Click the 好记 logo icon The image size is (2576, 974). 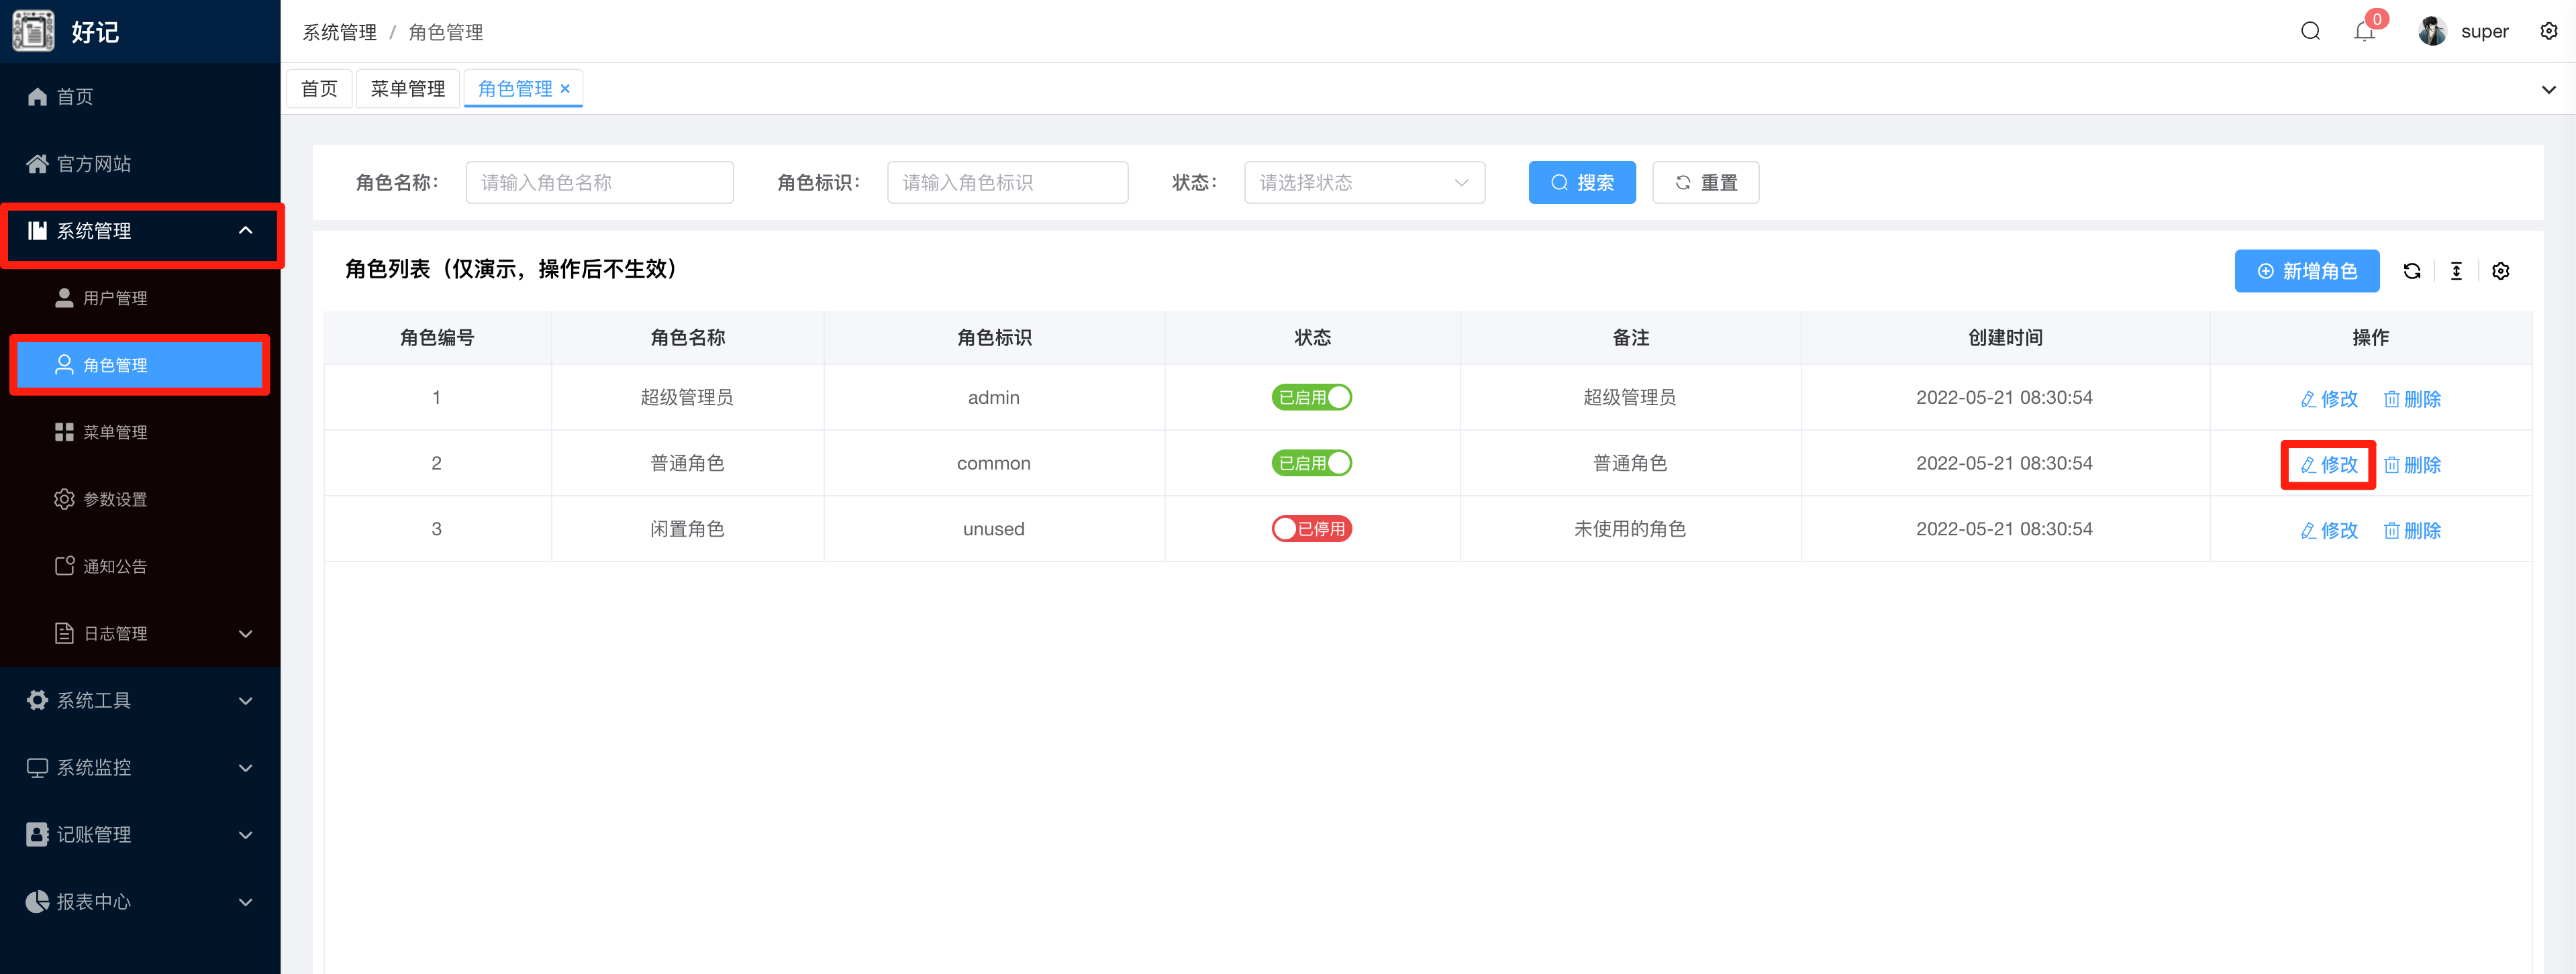click(x=34, y=31)
